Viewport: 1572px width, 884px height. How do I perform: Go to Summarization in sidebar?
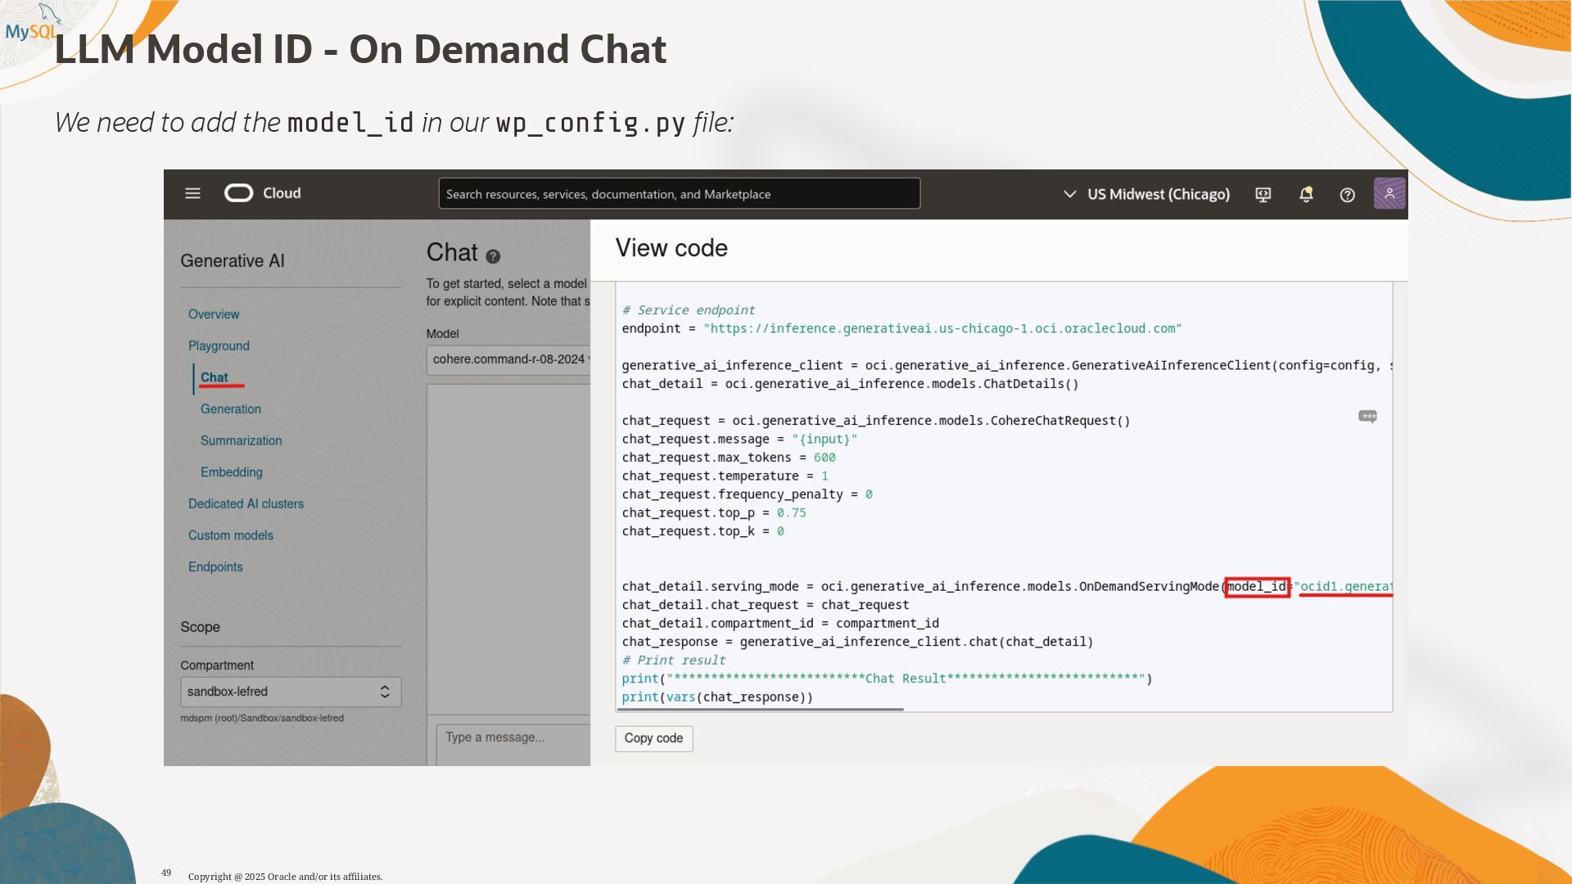tap(241, 440)
